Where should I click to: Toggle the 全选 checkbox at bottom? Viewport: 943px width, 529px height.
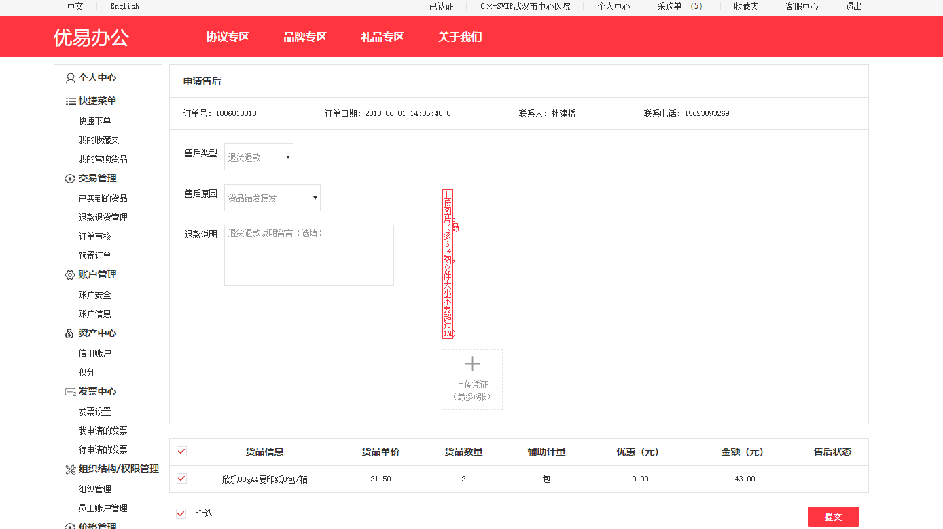[x=181, y=514]
